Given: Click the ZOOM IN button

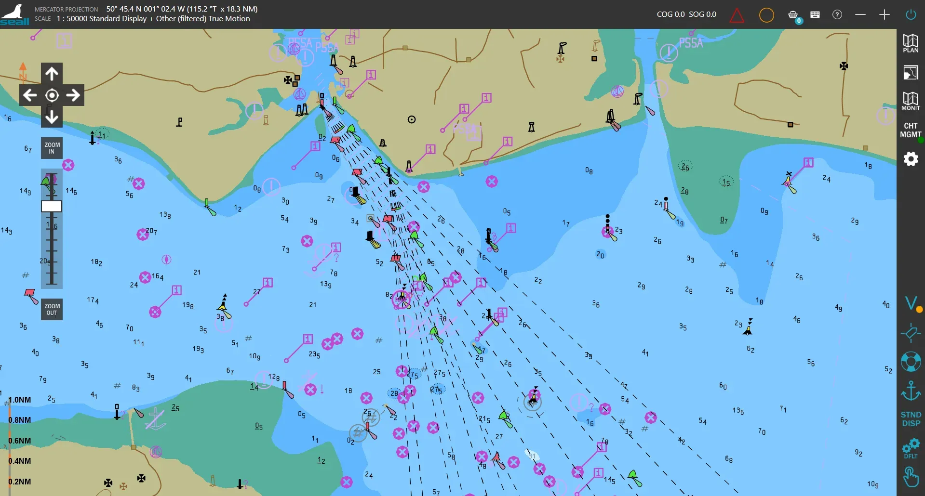Looking at the screenshot, I should [52, 148].
